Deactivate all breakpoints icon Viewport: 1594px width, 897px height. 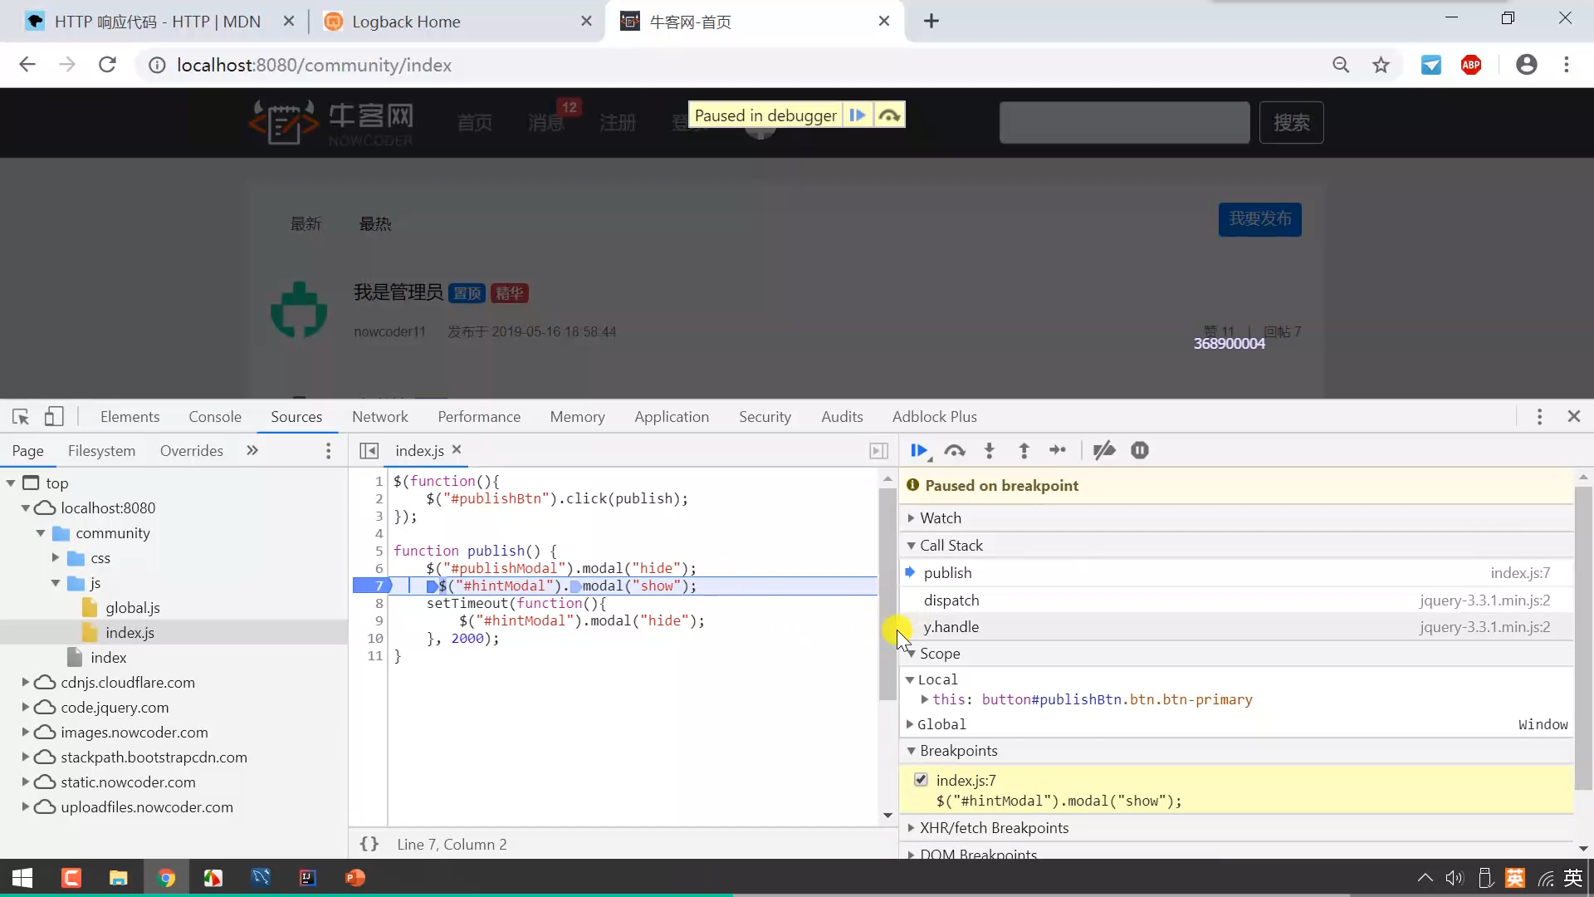[x=1104, y=450]
